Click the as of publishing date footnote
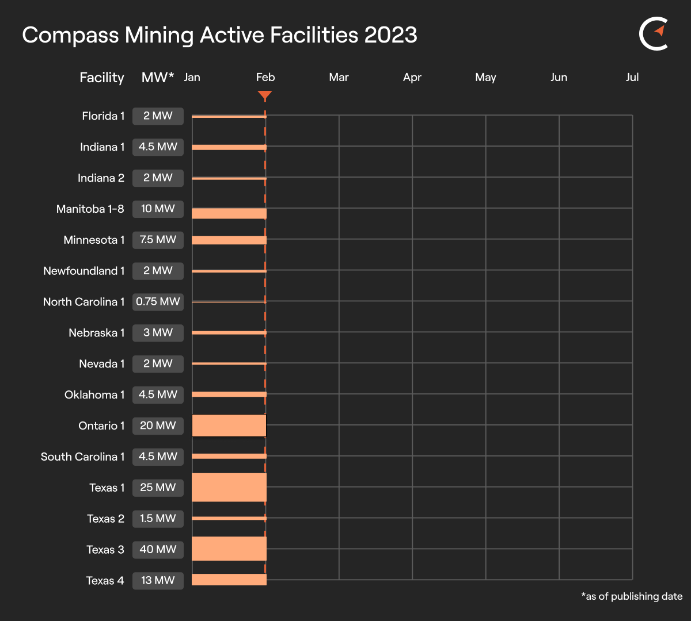 coord(632,597)
